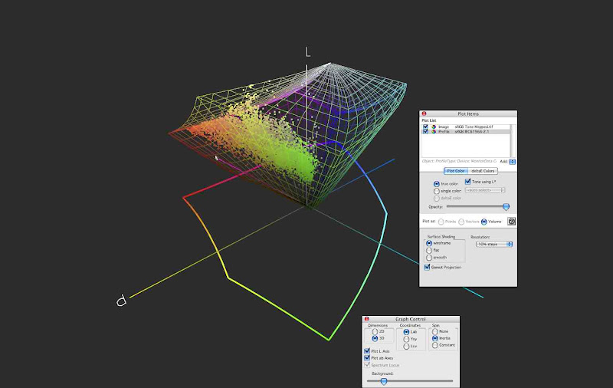Select Lab coordinates
The width and height of the screenshot is (613, 388).
[406, 332]
